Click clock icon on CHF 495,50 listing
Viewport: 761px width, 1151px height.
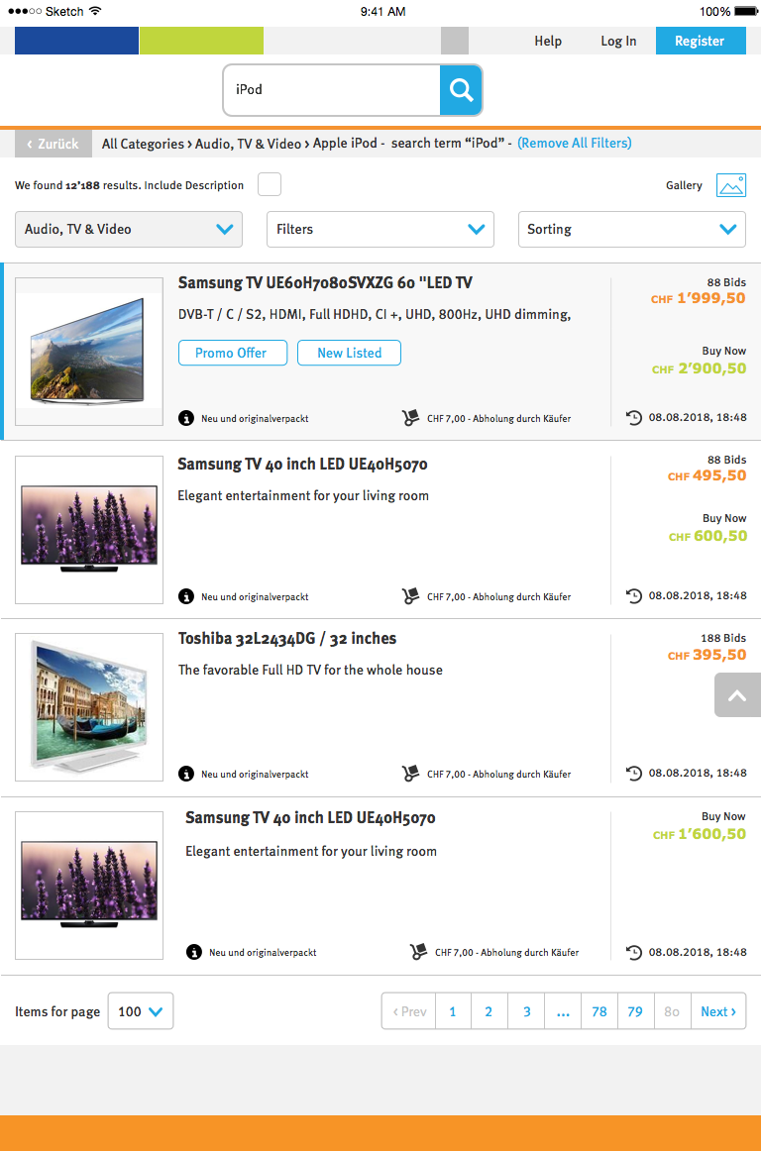[633, 595]
